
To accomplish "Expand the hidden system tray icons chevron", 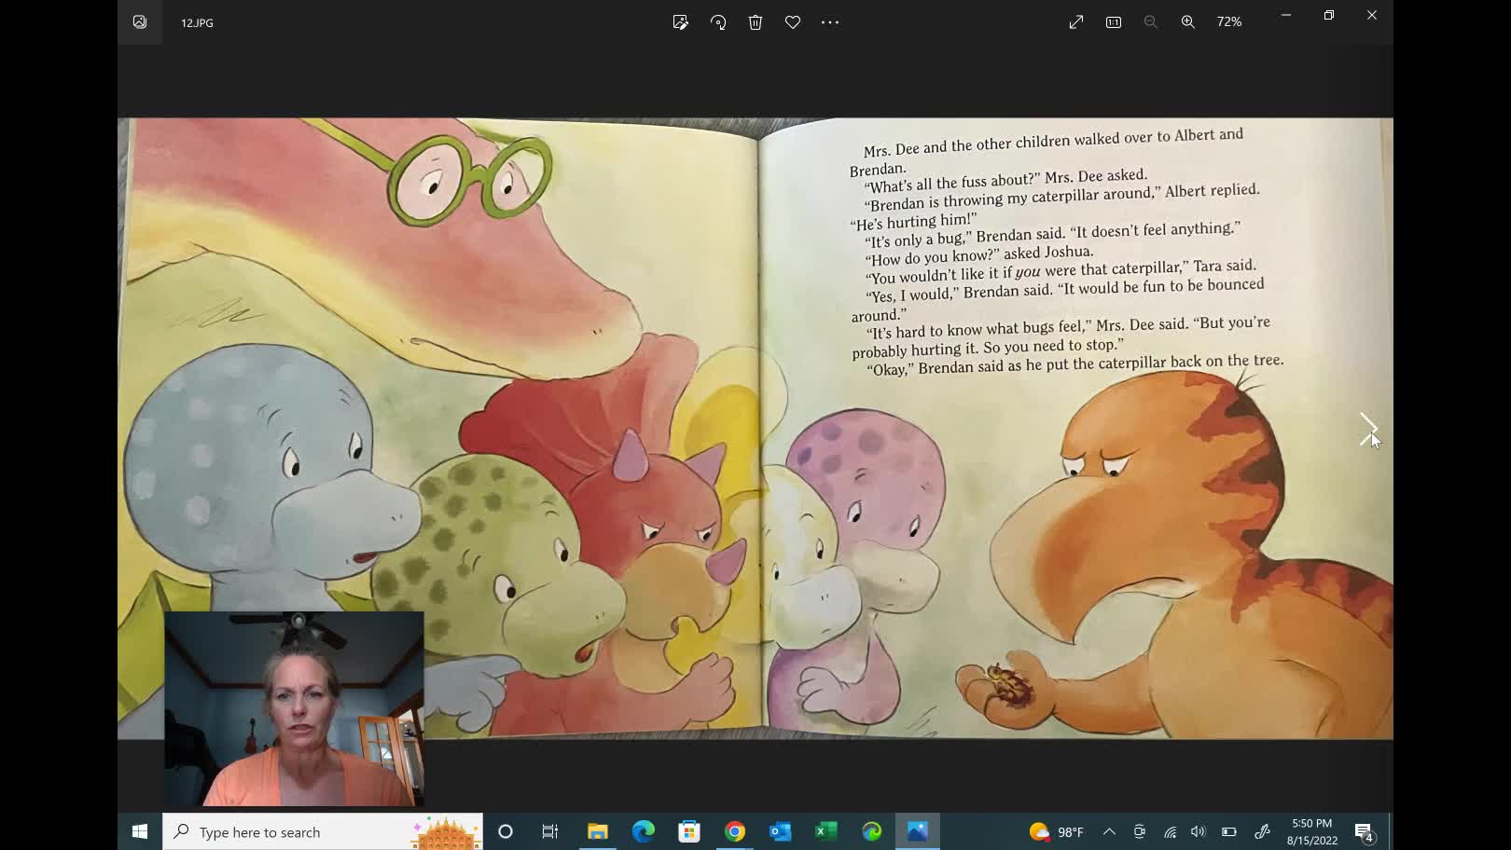I will pyautogui.click(x=1109, y=831).
